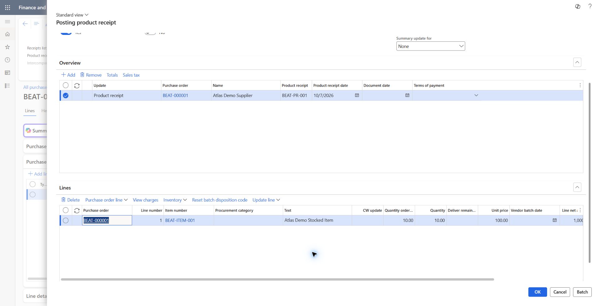This screenshot has width=598, height=306.
Task: Expand the Standard view selector
Action: 72,15
